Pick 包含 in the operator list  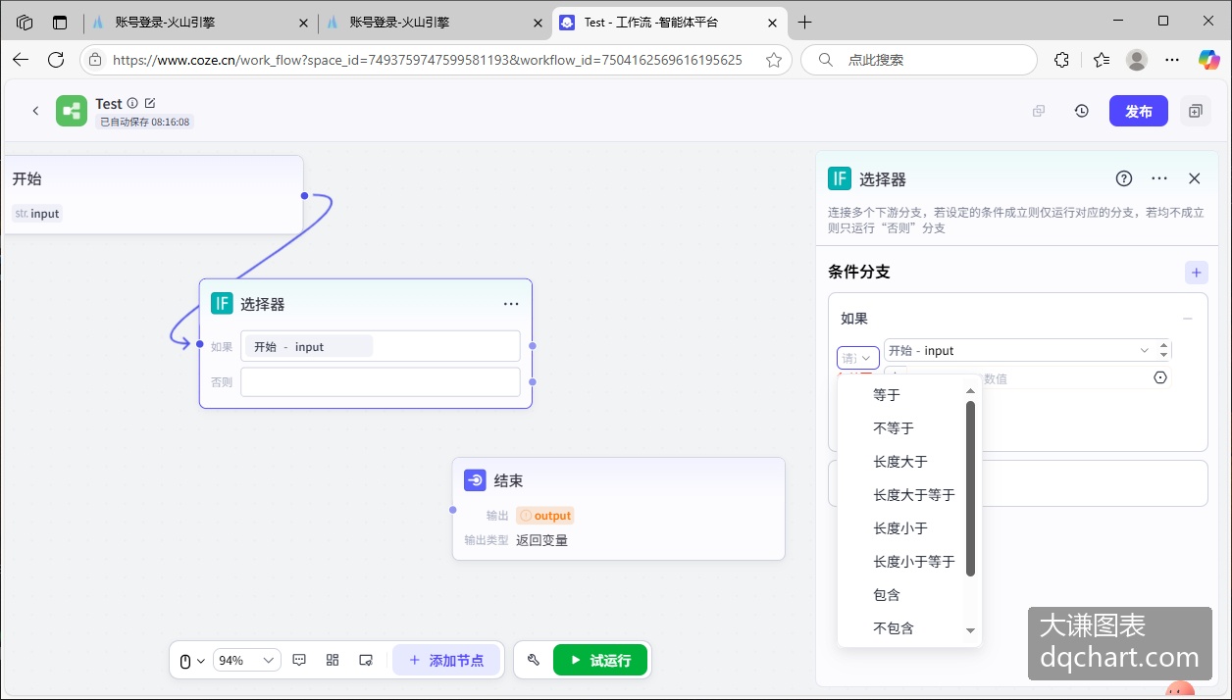[x=887, y=595]
